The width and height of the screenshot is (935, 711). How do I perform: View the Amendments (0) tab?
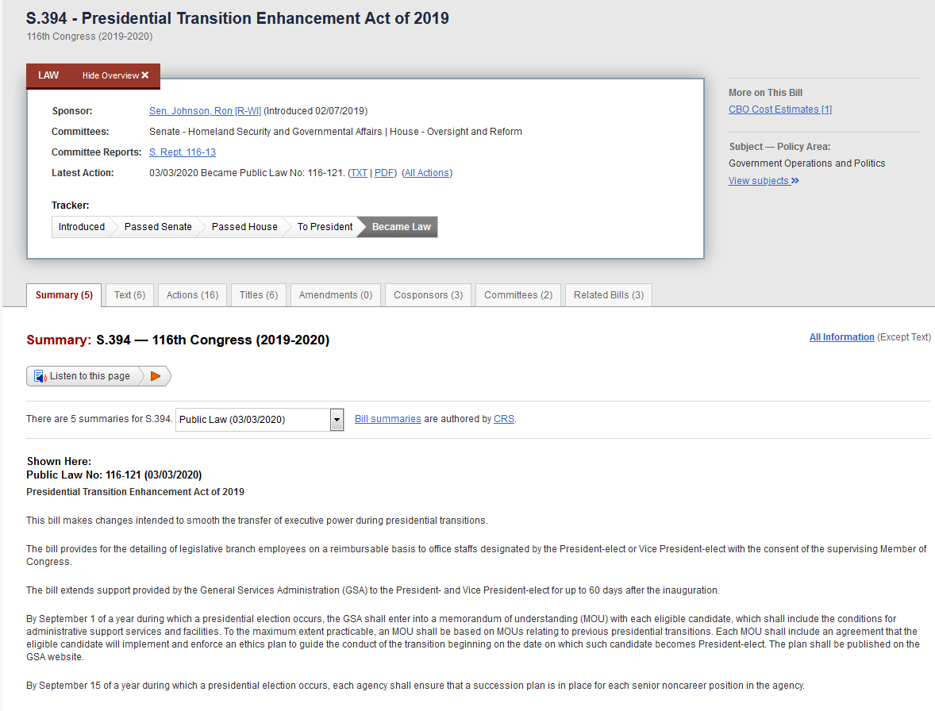pos(336,295)
